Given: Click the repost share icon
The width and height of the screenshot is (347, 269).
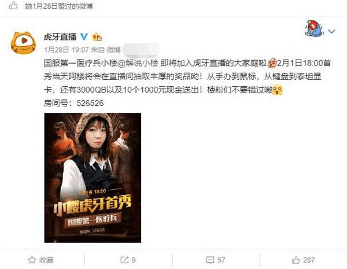Looking at the screenshot, I should pyautogui.click(x=124, y=260).
